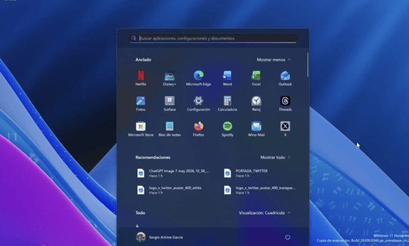
Task: Open Microsoft Store
Action: pos(141,129)
